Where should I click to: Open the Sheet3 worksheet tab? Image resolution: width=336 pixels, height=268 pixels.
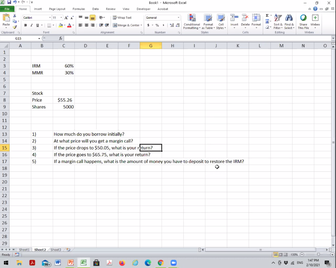click(x=55, y=250)
